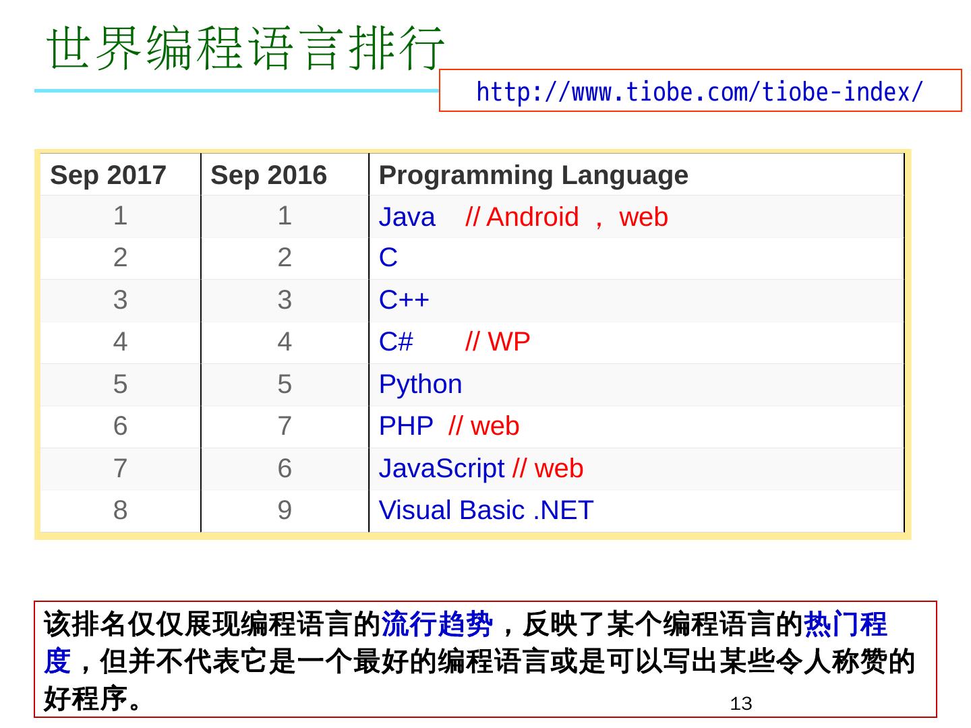The width and height of the screenshot is (971, 728).
Task: Select Python in the language table
Action: tap(420, 384)
